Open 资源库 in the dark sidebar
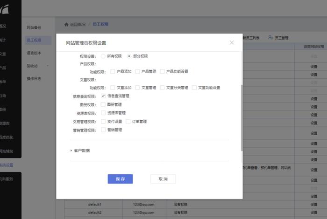The height and width of the screenshot is (219, 327). coord(5,123)
